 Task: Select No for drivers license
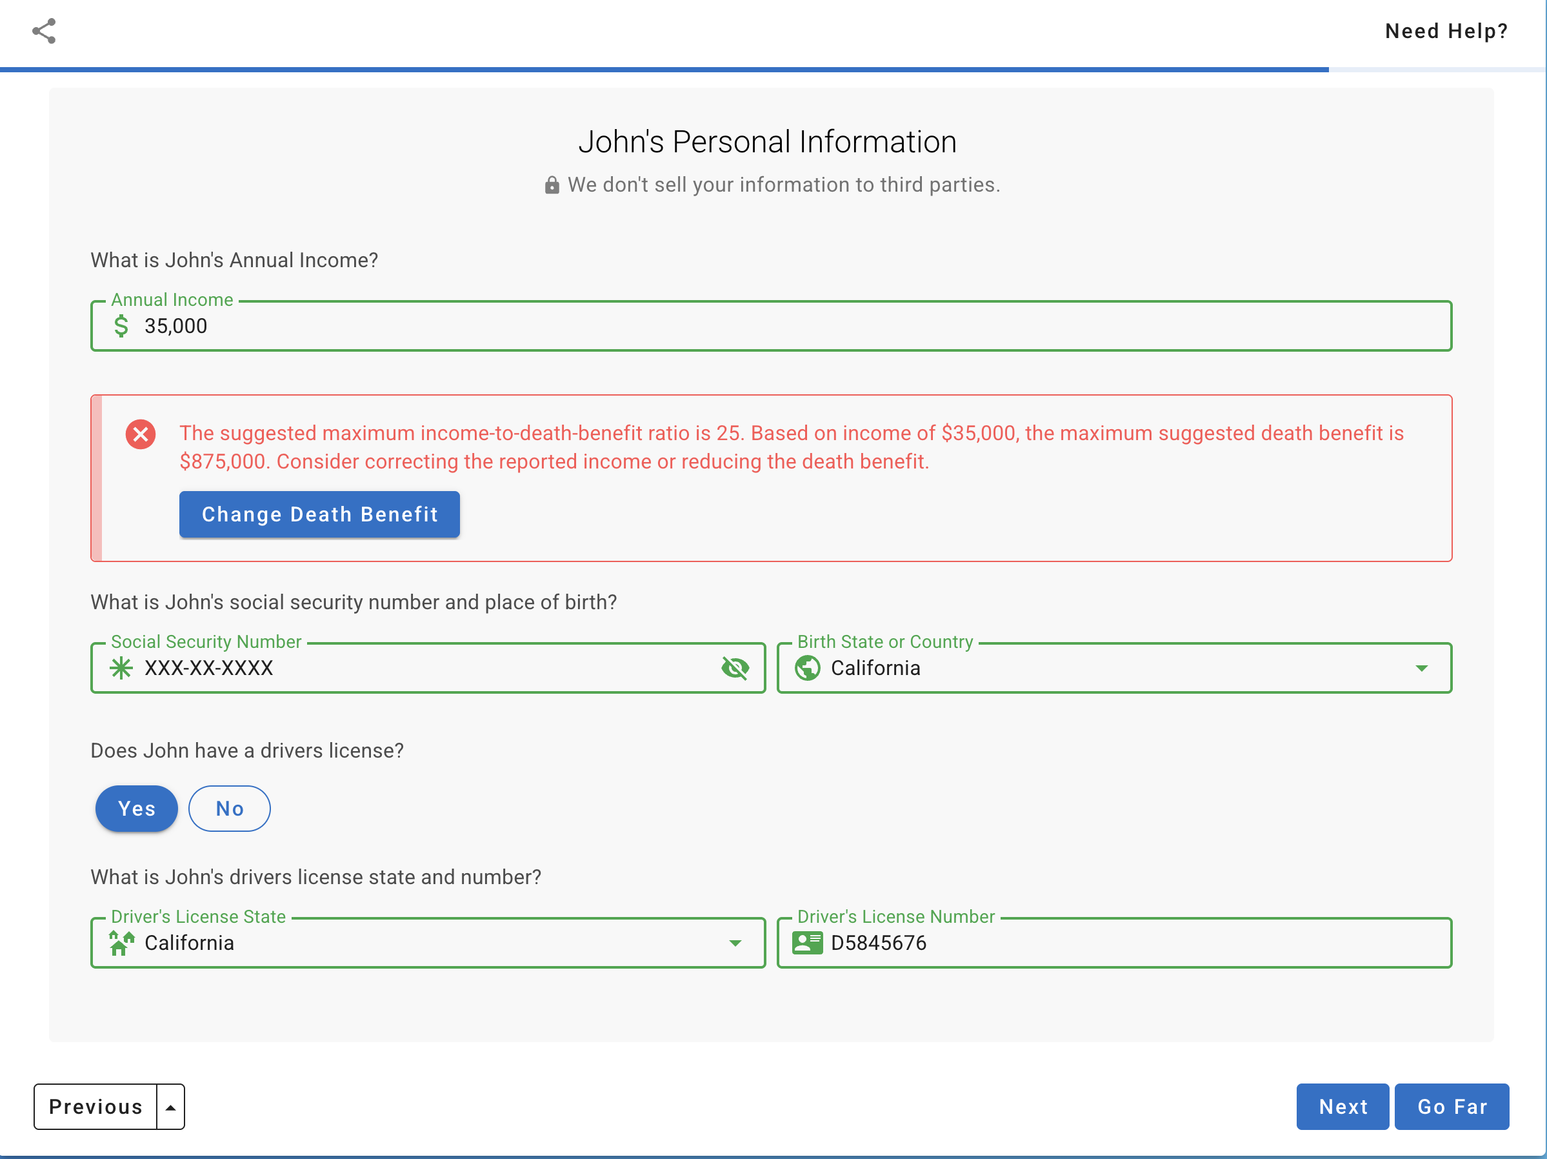pos(230,808)
